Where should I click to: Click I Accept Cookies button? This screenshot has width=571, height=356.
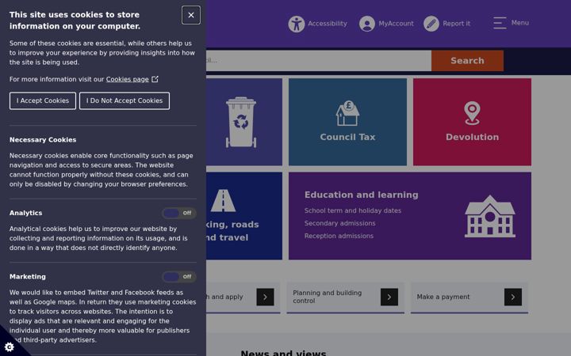(x=43, y=100)
